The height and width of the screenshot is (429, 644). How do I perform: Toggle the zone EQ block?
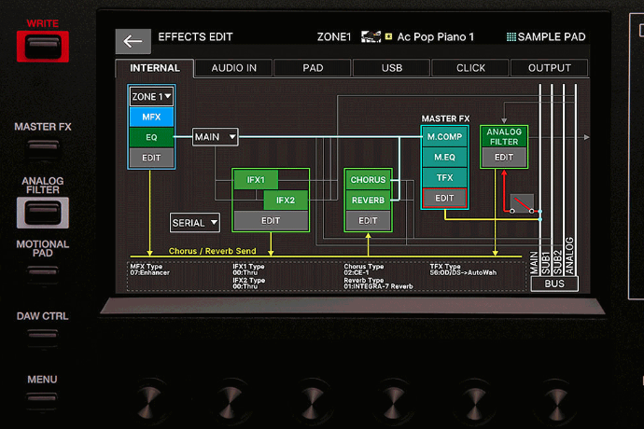[150, 137]
